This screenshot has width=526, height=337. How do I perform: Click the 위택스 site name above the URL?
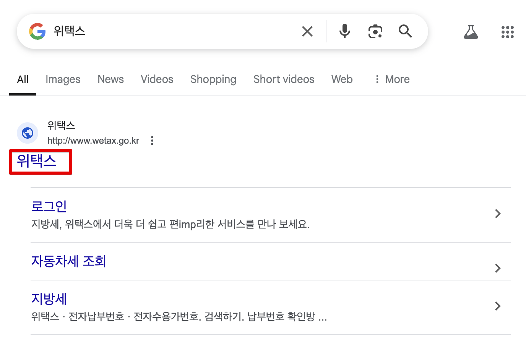tap(61, 125)
